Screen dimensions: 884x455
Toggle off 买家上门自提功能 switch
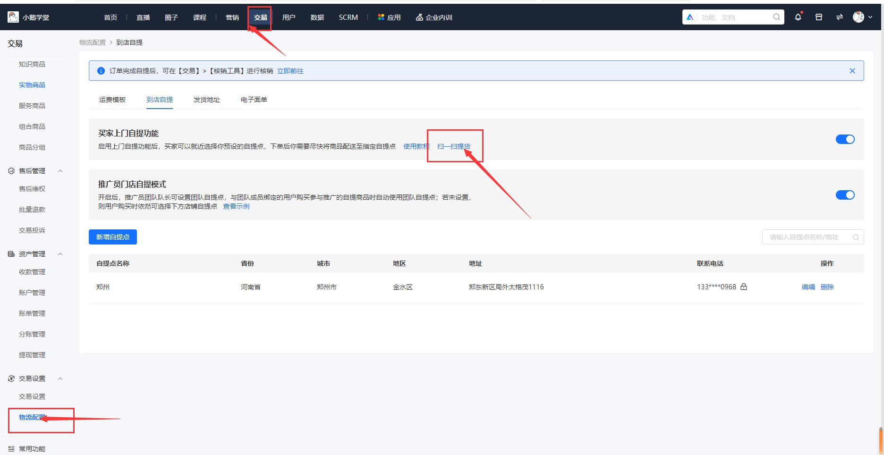click(x=845, y=139)
